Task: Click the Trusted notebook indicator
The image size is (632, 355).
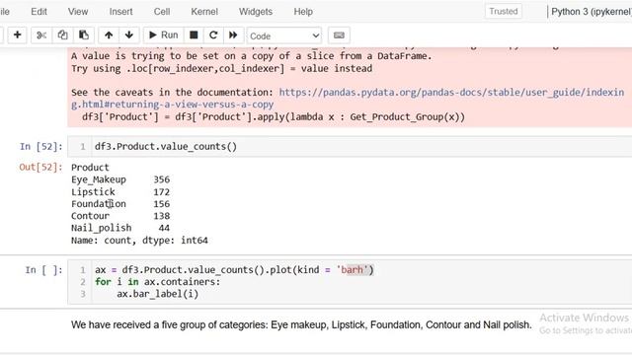Action: pyautogui.click(x=504, y=11)
